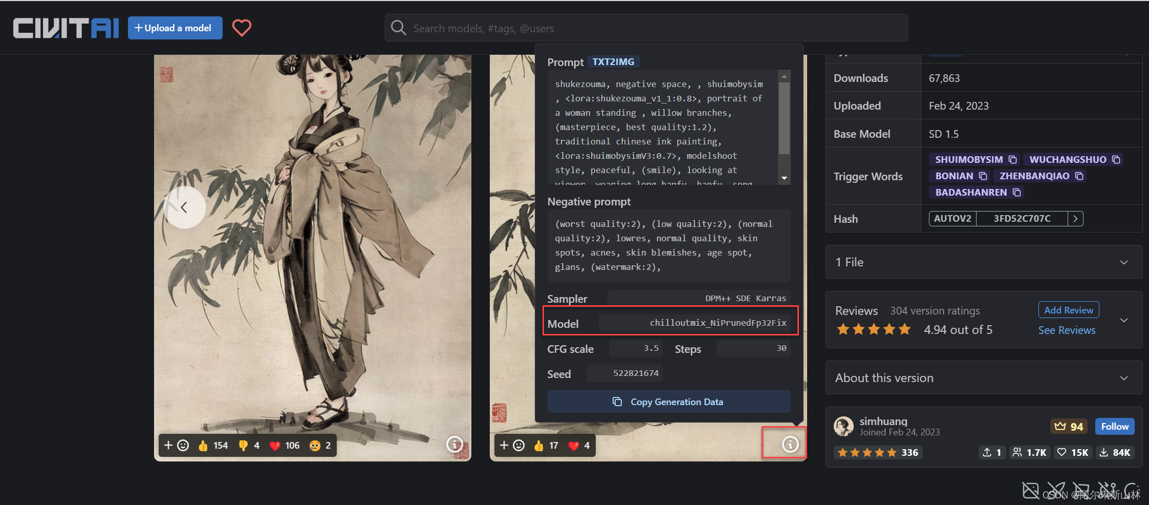
Task: Click cry emoji reaction with count 2
Action: (x=320, y=445)
